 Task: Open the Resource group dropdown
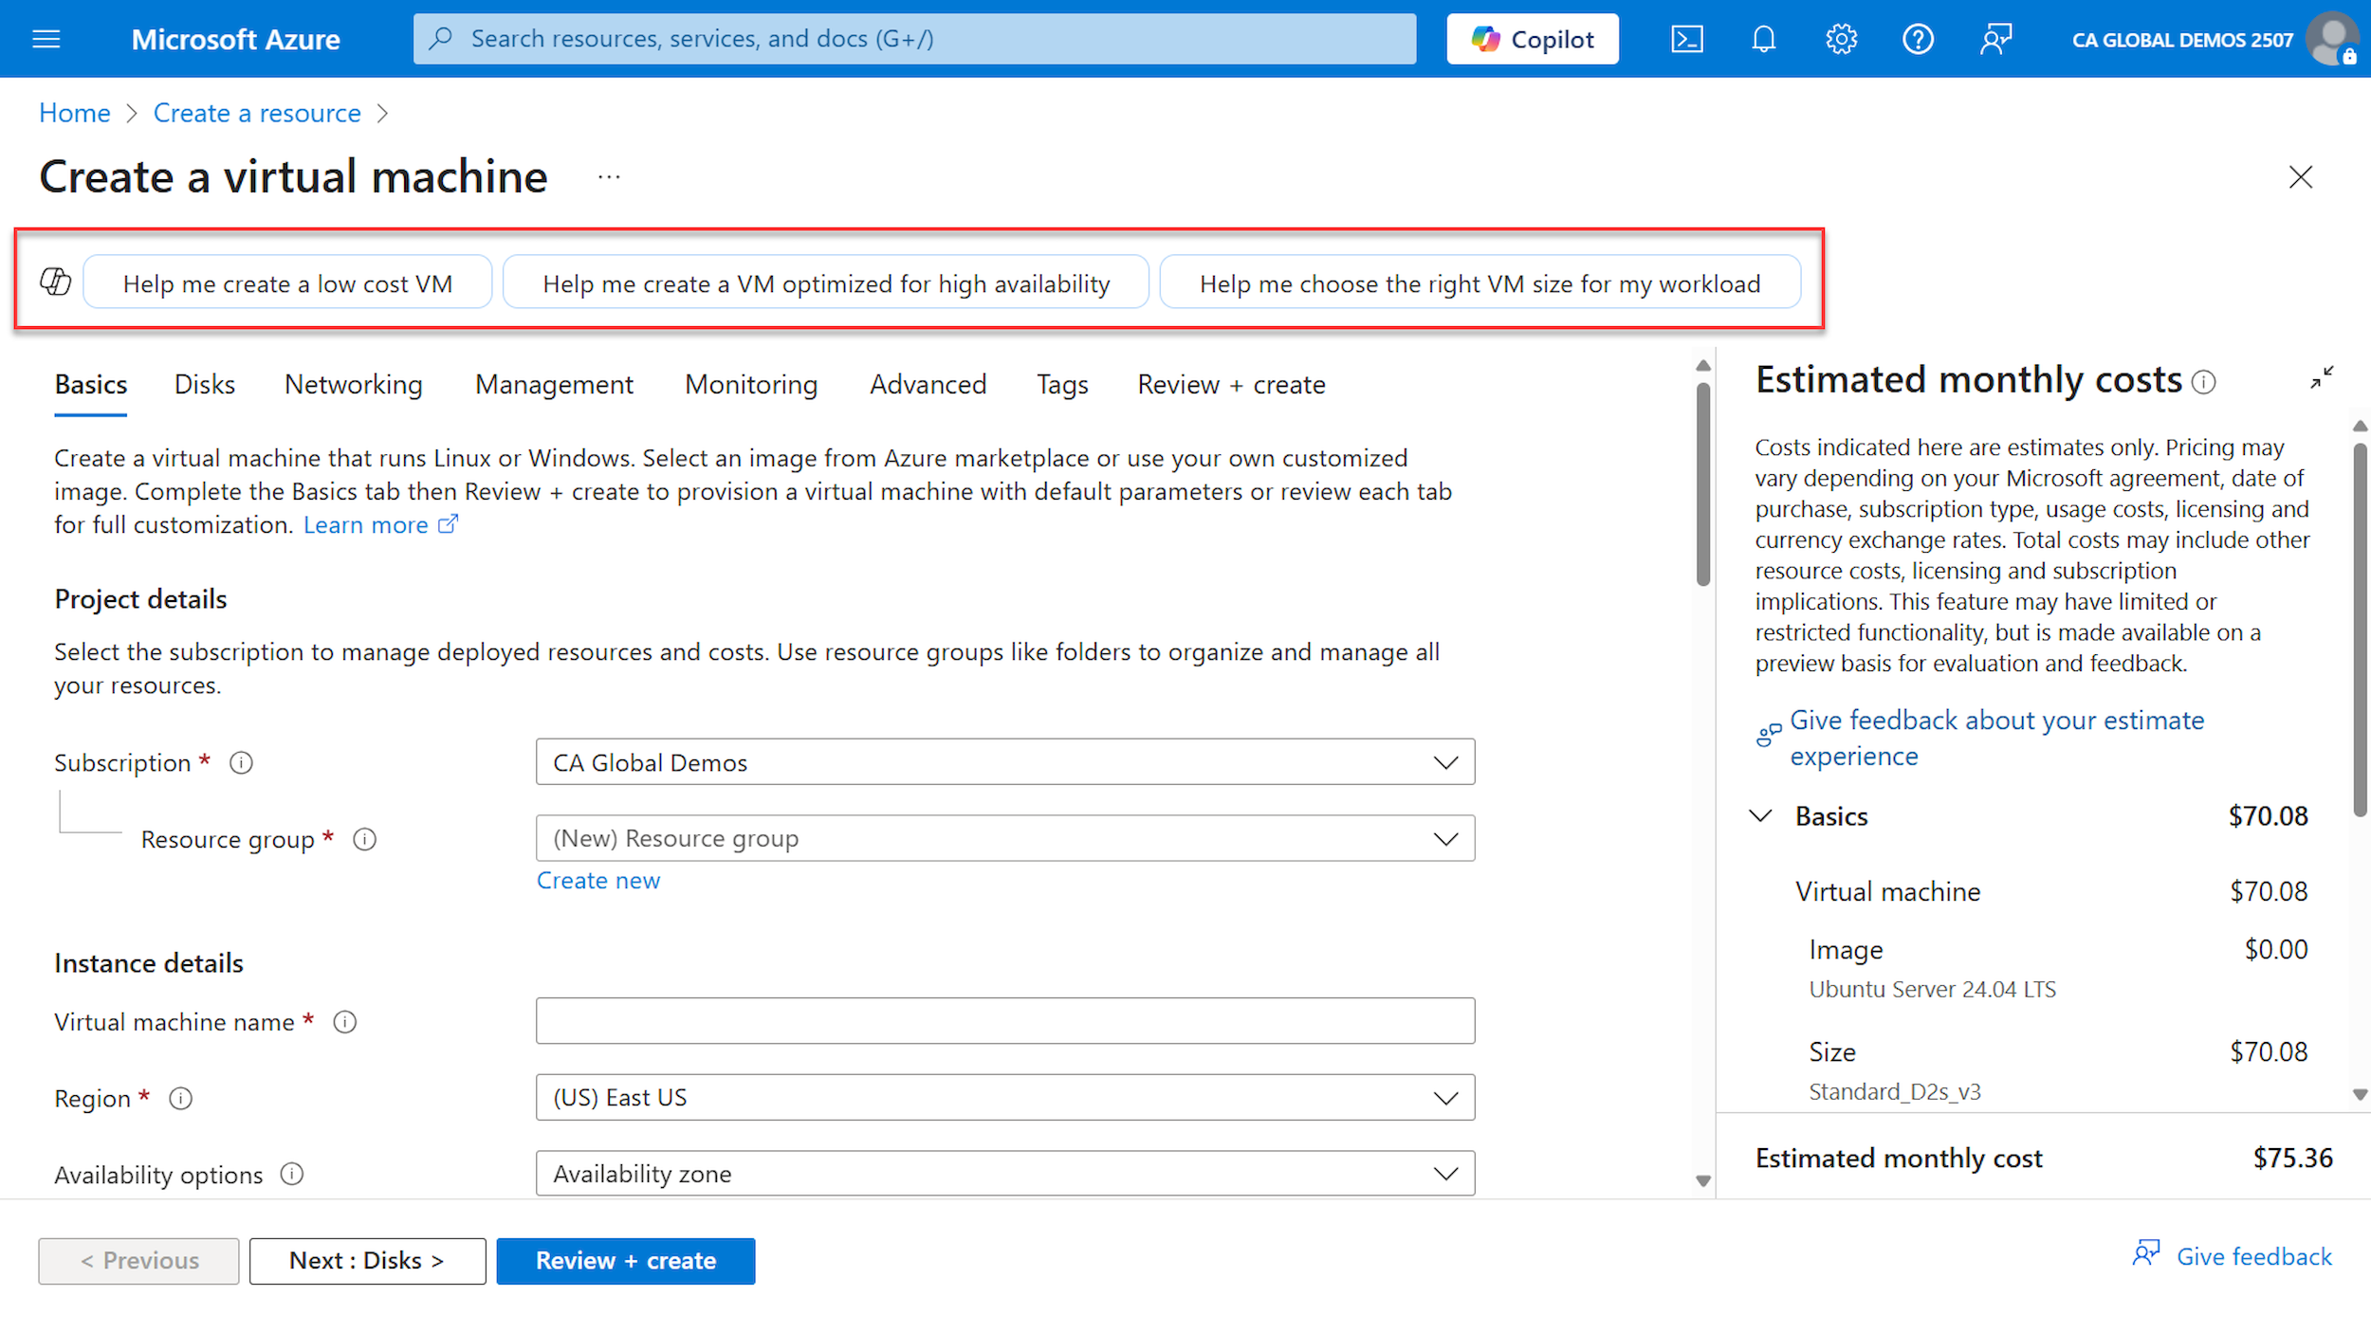[1005, 839]
